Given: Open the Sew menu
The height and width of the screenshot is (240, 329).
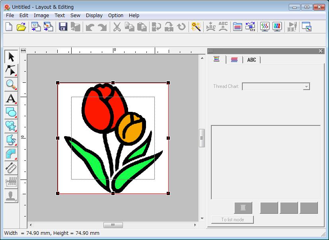Looking at the screenshot, I should tap(75, 16).
